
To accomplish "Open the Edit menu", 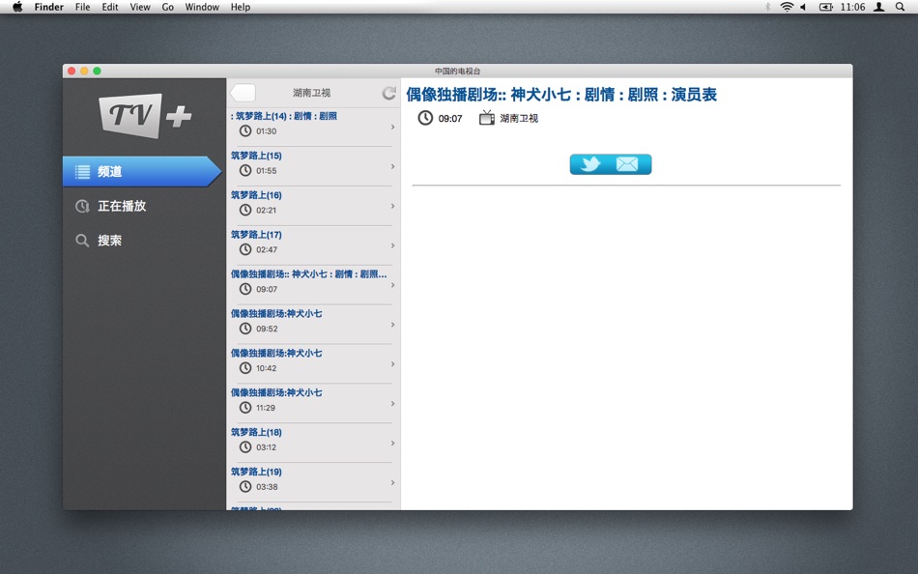I will (110, 7).
